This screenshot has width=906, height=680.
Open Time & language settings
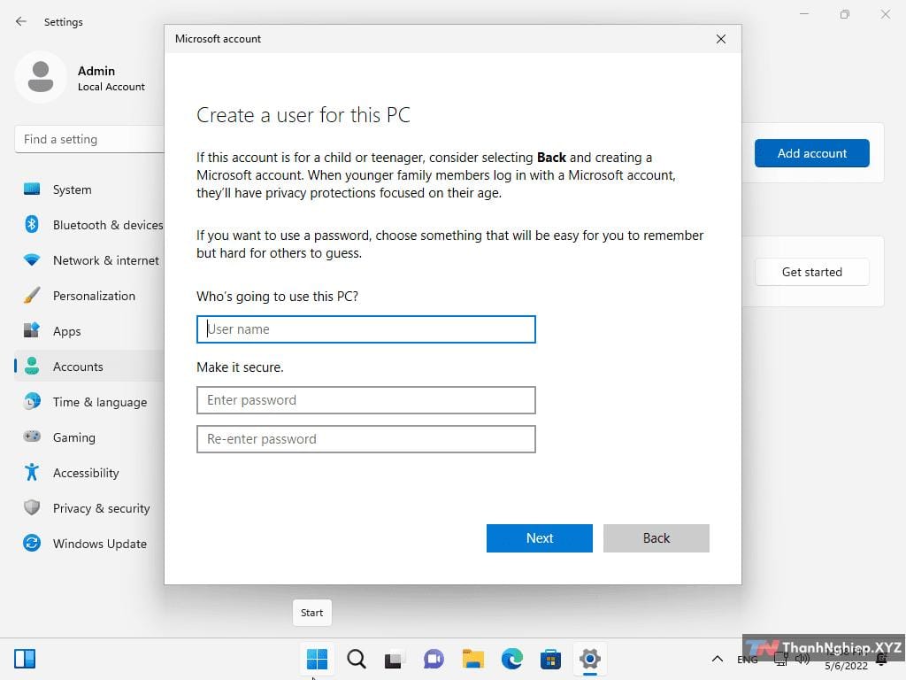[x=89, y=402]
